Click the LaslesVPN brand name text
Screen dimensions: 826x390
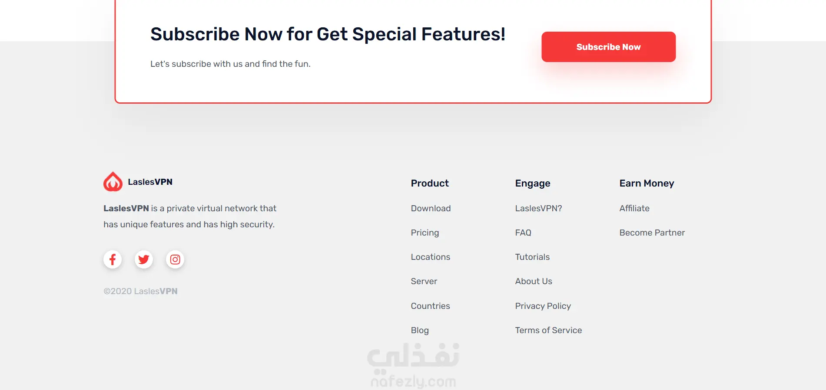[150, 182]
